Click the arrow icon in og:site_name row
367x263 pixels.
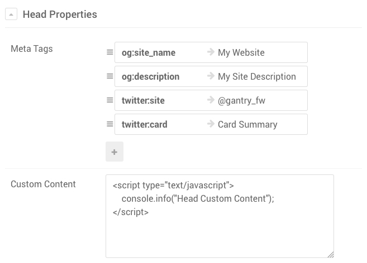click(x=211, y=52)
